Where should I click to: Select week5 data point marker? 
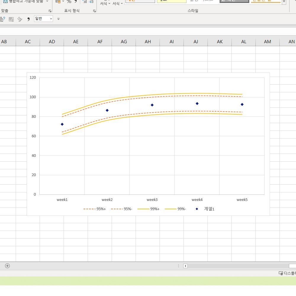tap(242, 104)
